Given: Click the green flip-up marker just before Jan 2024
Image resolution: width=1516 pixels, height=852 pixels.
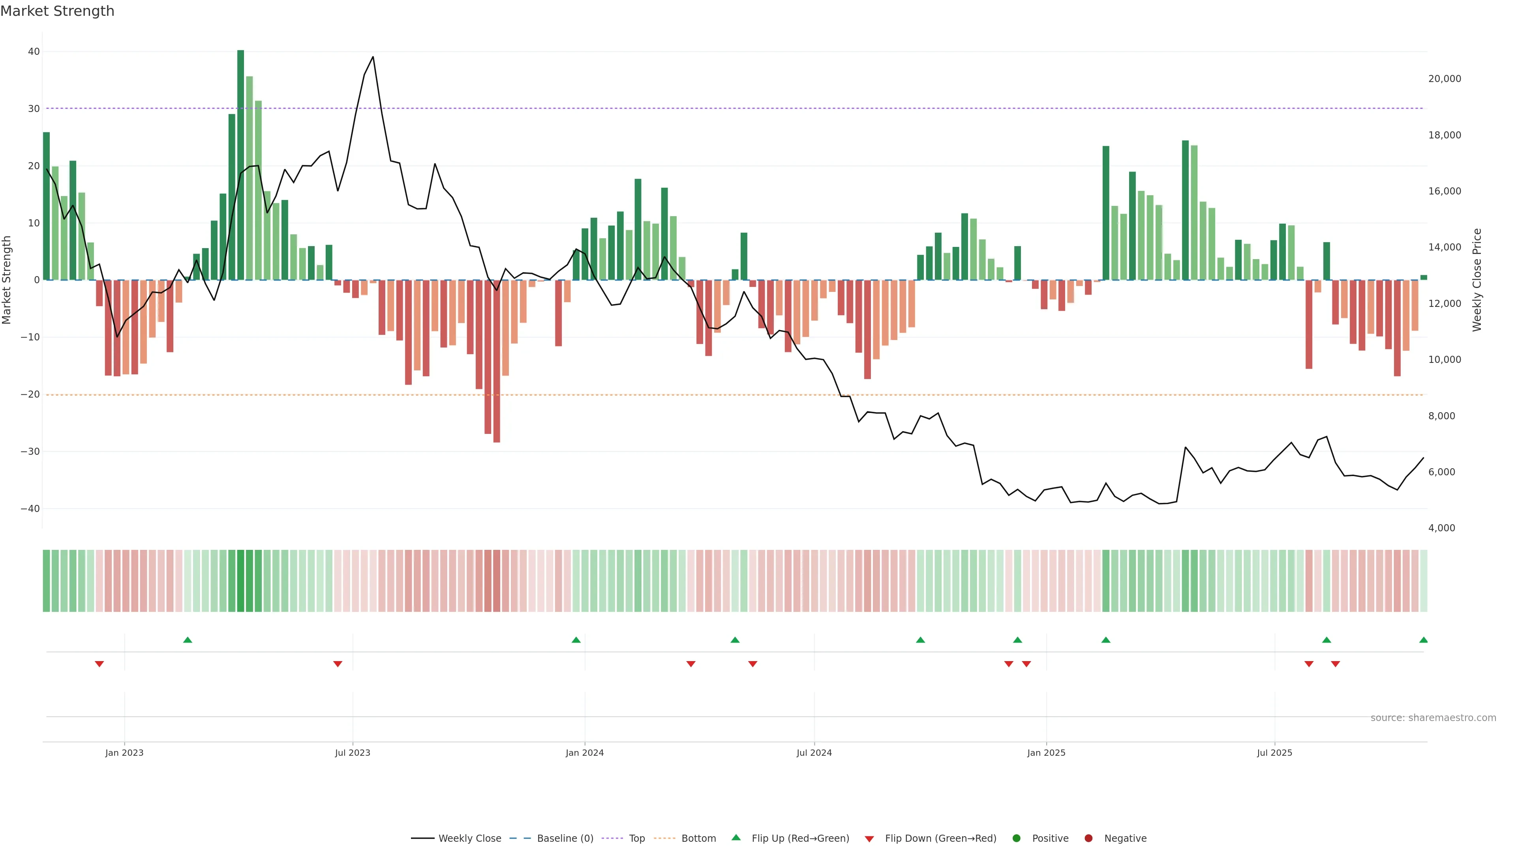Looking at the screenshot, I should (576, 640).
